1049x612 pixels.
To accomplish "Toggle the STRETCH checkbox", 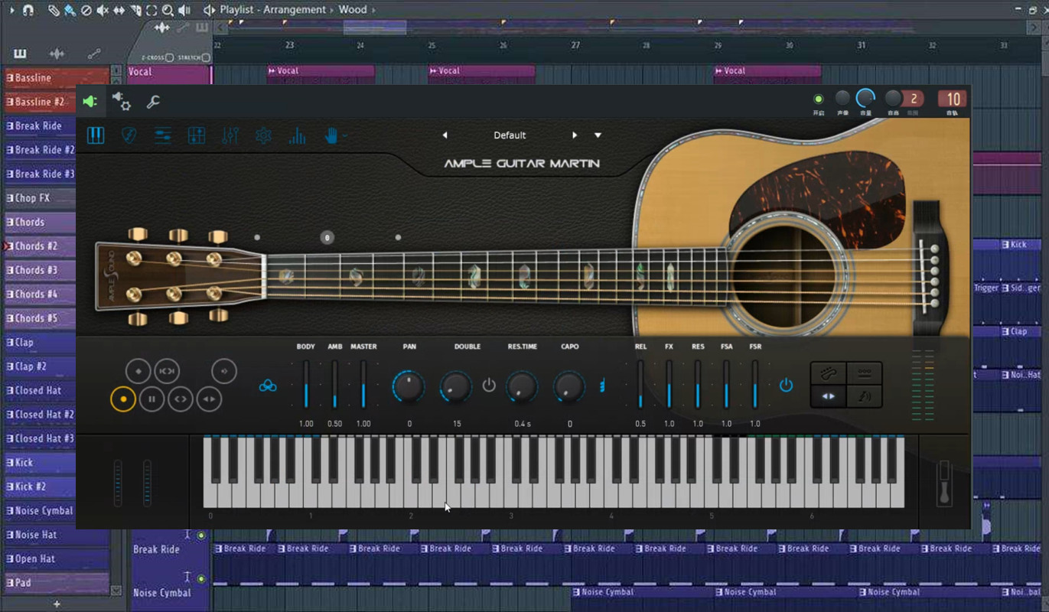I will [x=205, y=57].
